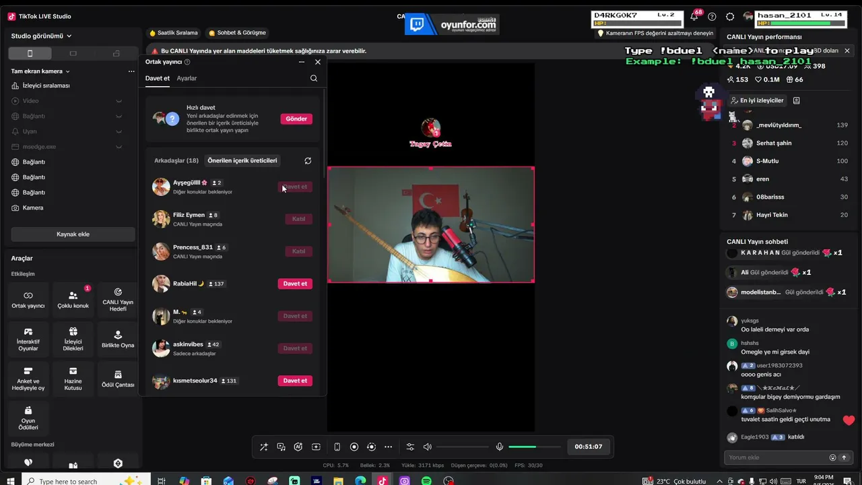Dismiss the CANLI performance notice

point(847,51)
